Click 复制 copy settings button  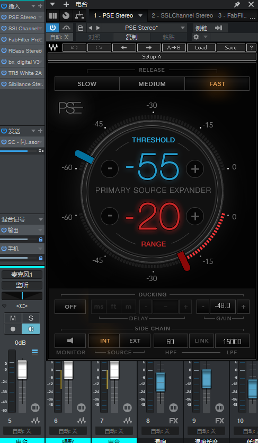point(131,37)
